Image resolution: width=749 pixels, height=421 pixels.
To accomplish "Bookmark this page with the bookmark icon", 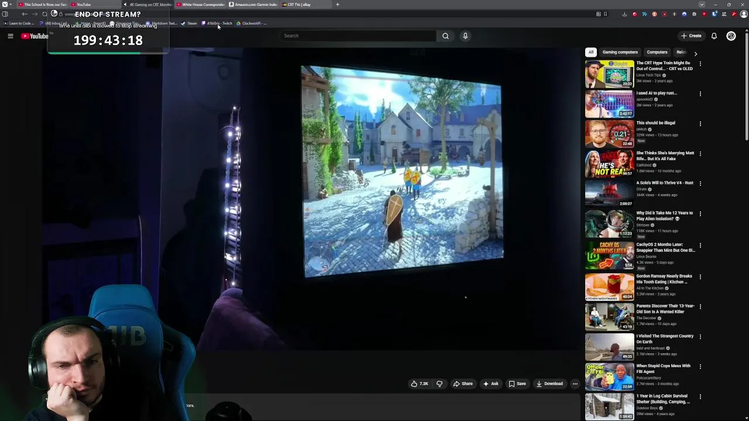I will point(605,14).
